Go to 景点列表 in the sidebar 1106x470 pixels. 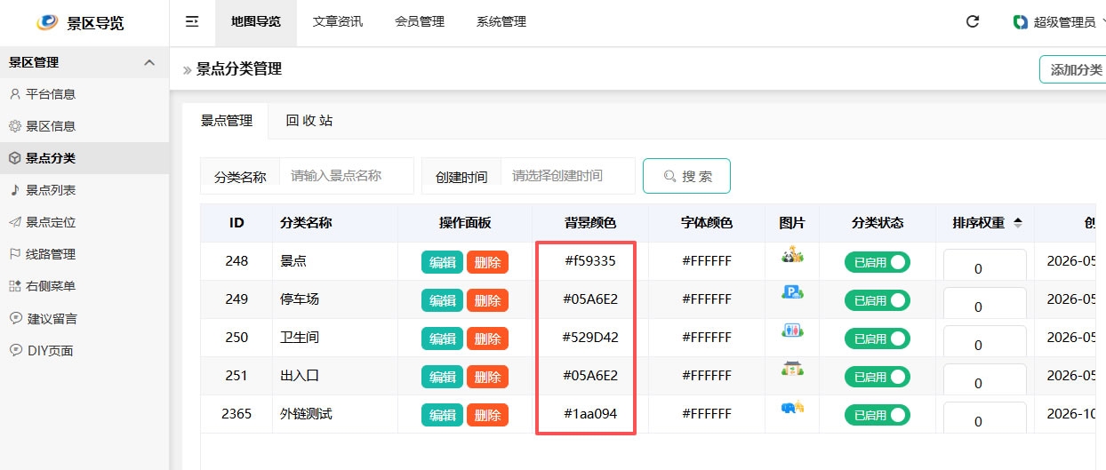pyautogui.click(x=84, y=190)
